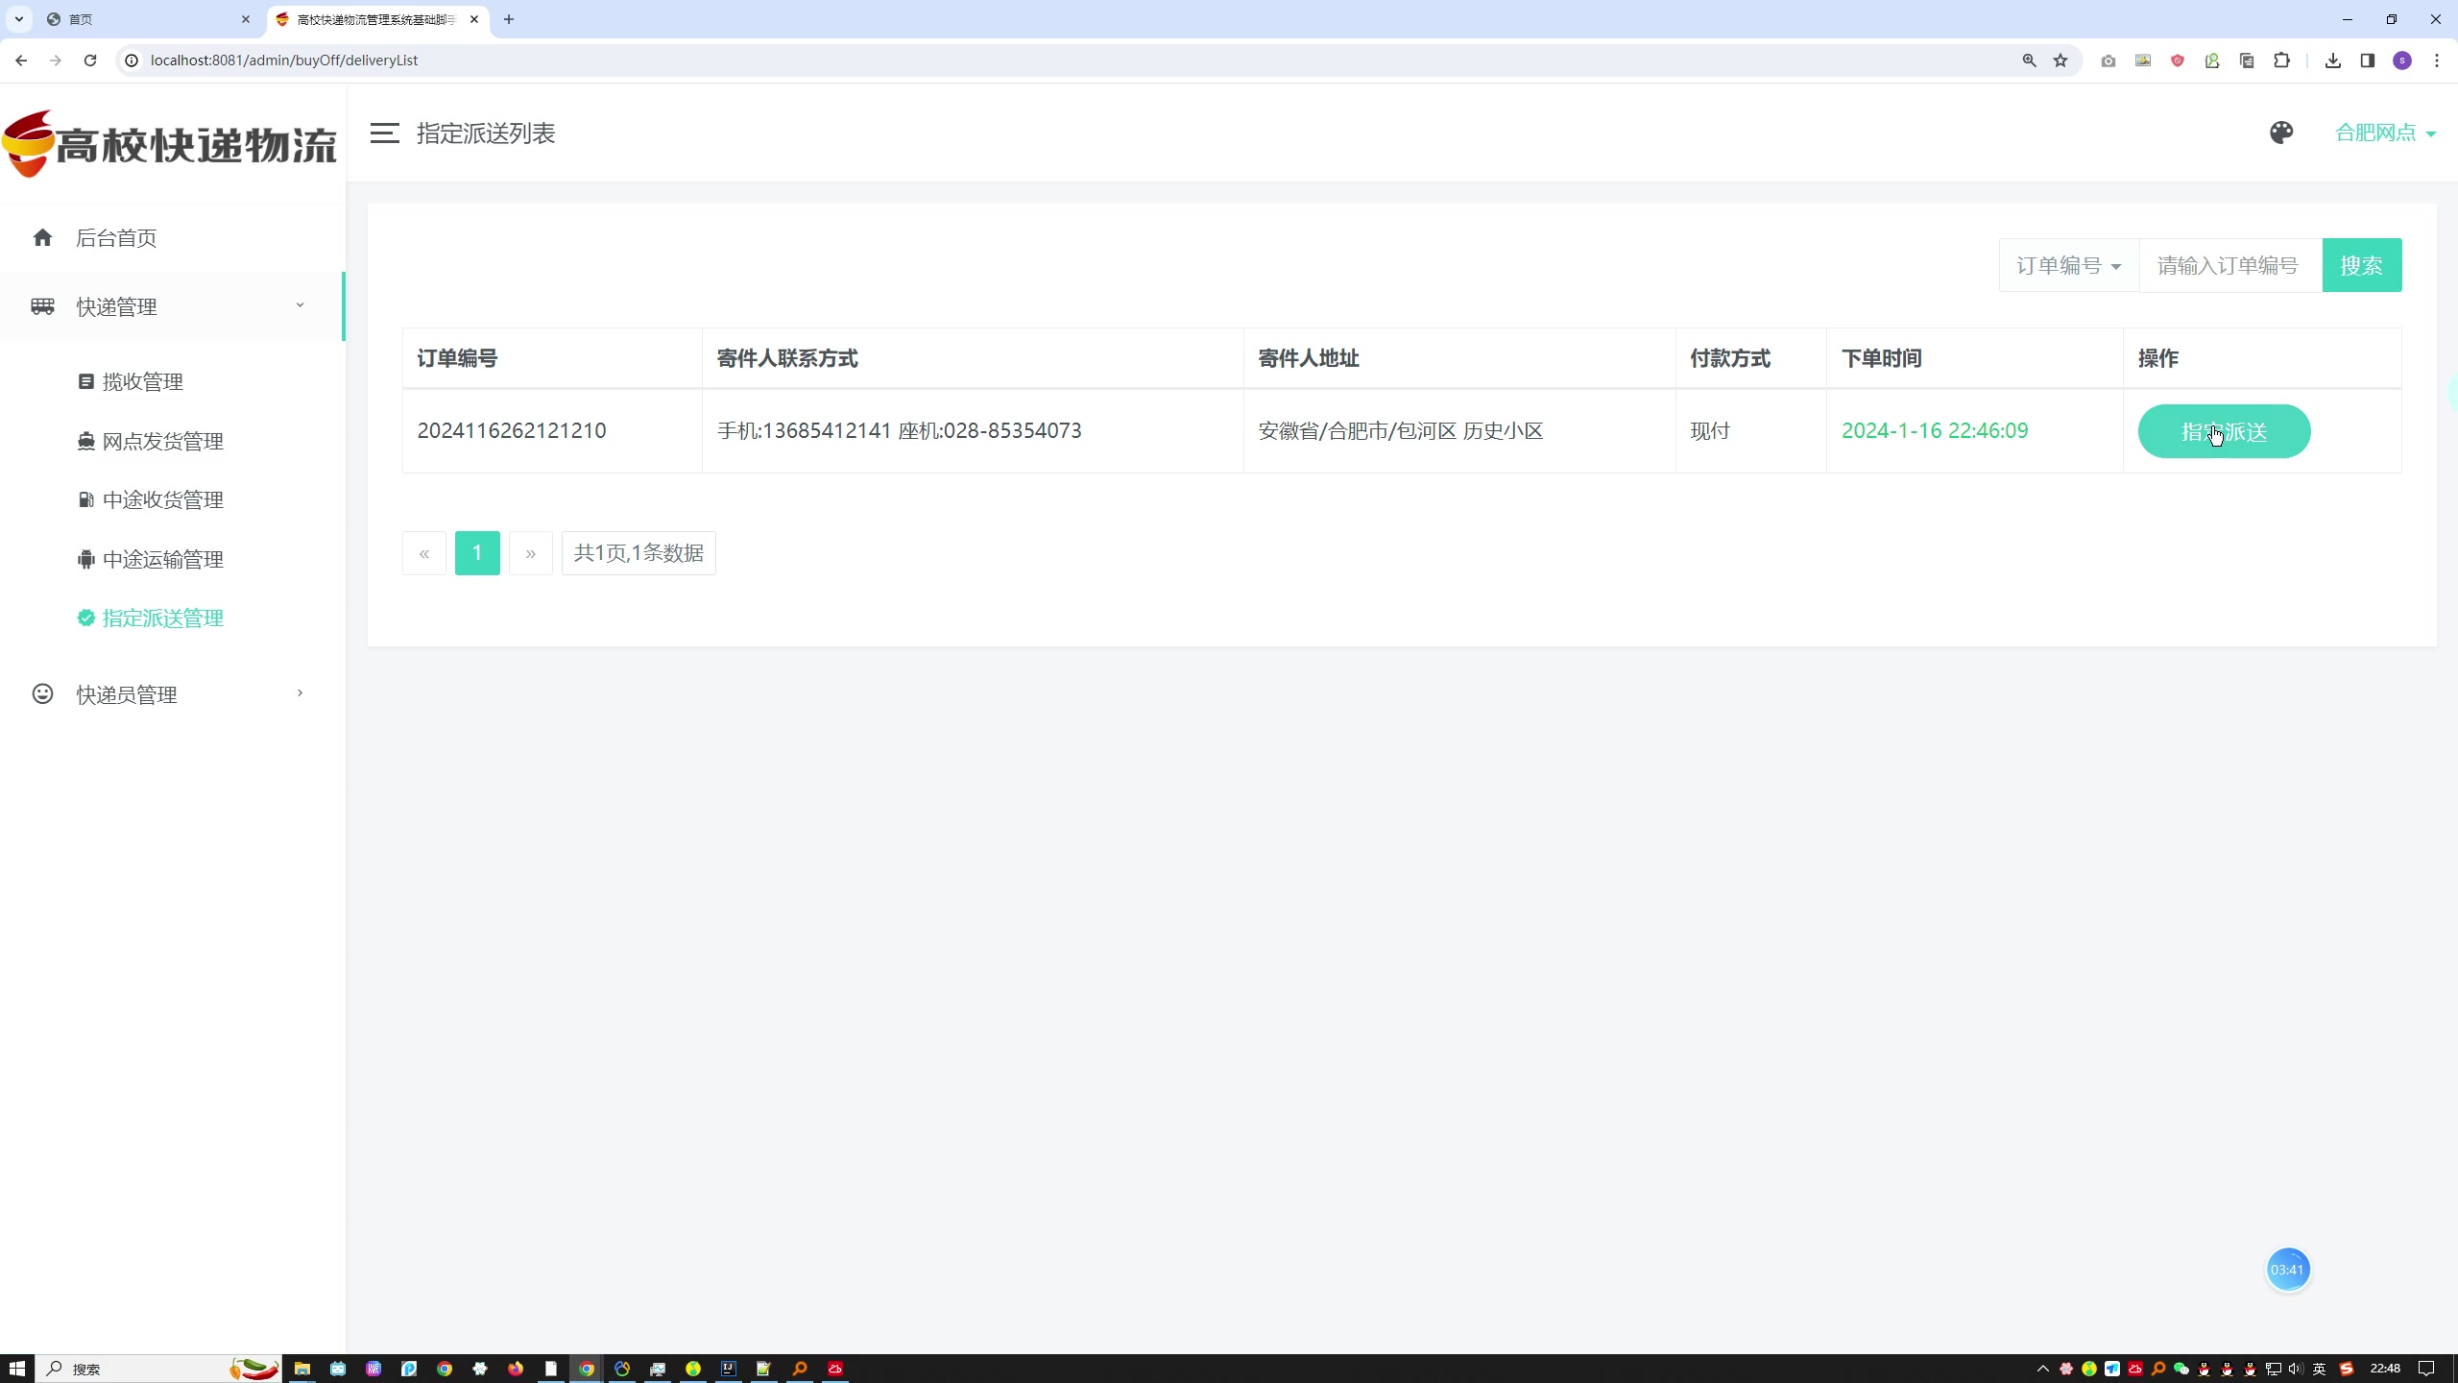Click the taskbar 搜索 box
The image size is (2458, 1383).
tap(158, 1369)
